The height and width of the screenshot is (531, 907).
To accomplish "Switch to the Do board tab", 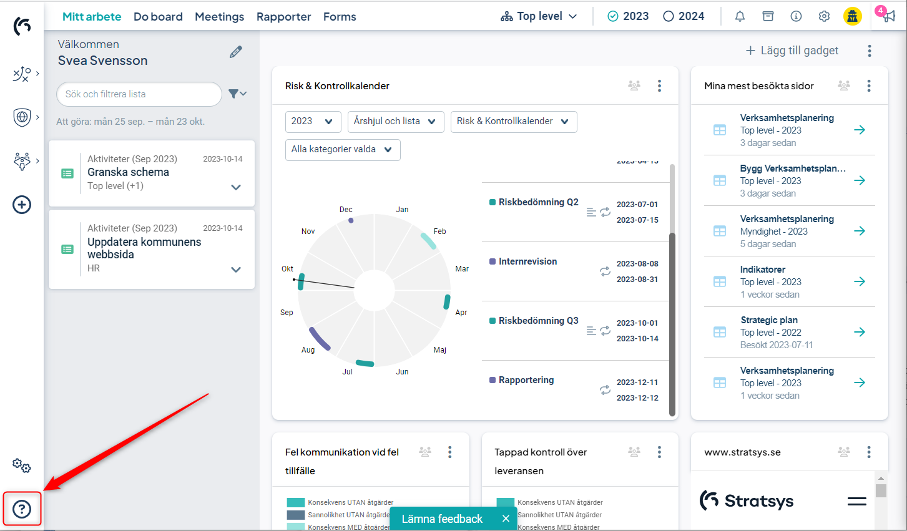I will click(x=158, y=17).
